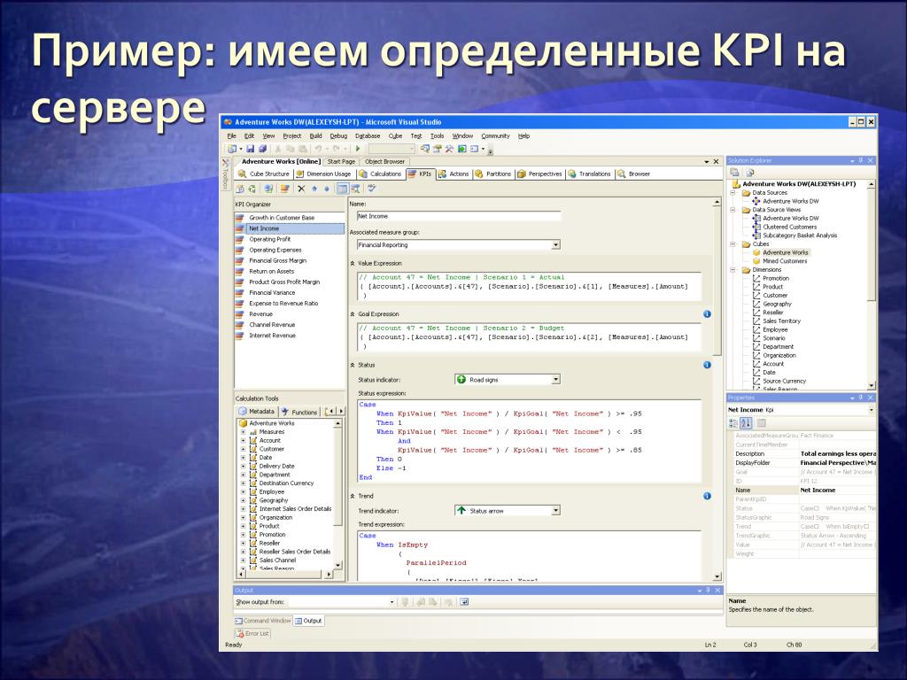This screenshot has width=907, height=680.
Task: Select the Geography dimension in Metadata tree
Action: (x=273, y=500)
